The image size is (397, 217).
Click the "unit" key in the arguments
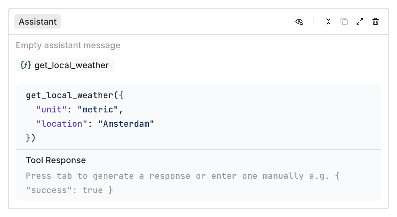pyautogui.click(x=52, y=110)
